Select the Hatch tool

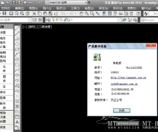[x=17, y=101]
